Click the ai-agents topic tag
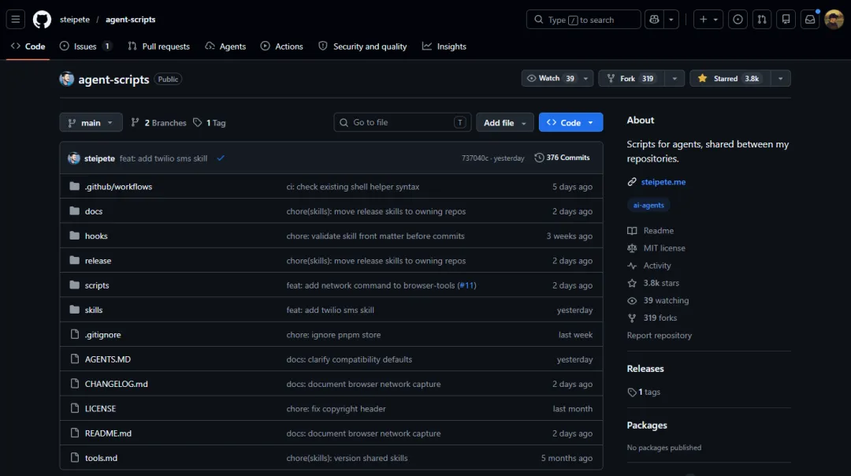This screenshot has width=851, height=476. (x=648, y=205)
